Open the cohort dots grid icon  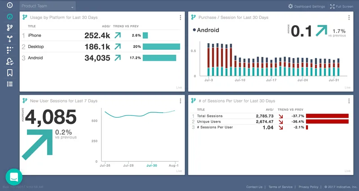tap(9, 50)
